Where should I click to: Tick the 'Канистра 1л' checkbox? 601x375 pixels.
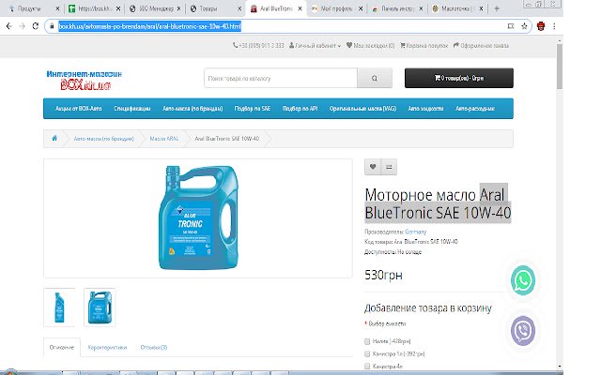[x=367, y=353]
